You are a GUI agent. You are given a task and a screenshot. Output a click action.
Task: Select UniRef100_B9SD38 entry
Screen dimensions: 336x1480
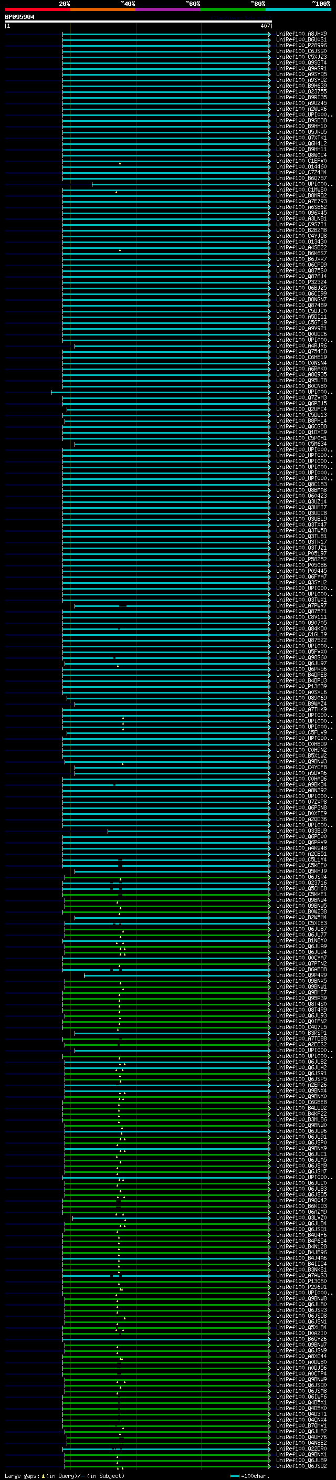tap(301, 120)
